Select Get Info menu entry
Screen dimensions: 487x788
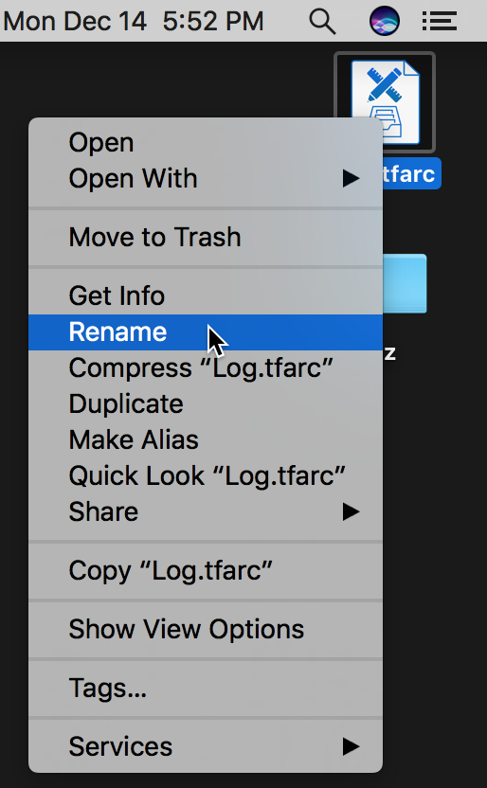[x=206, y=296]
